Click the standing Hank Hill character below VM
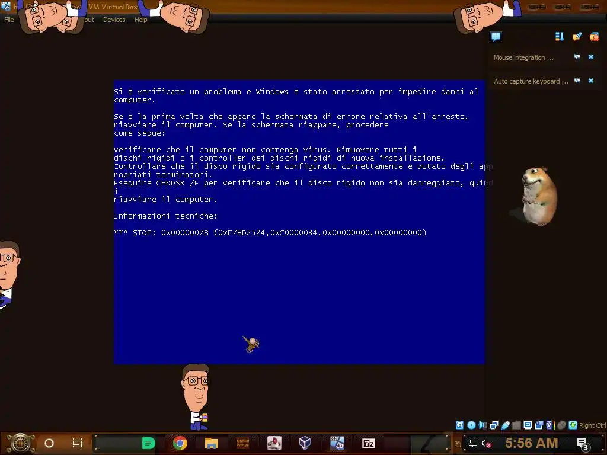This screenshot has height=455, width=607. 196,398
